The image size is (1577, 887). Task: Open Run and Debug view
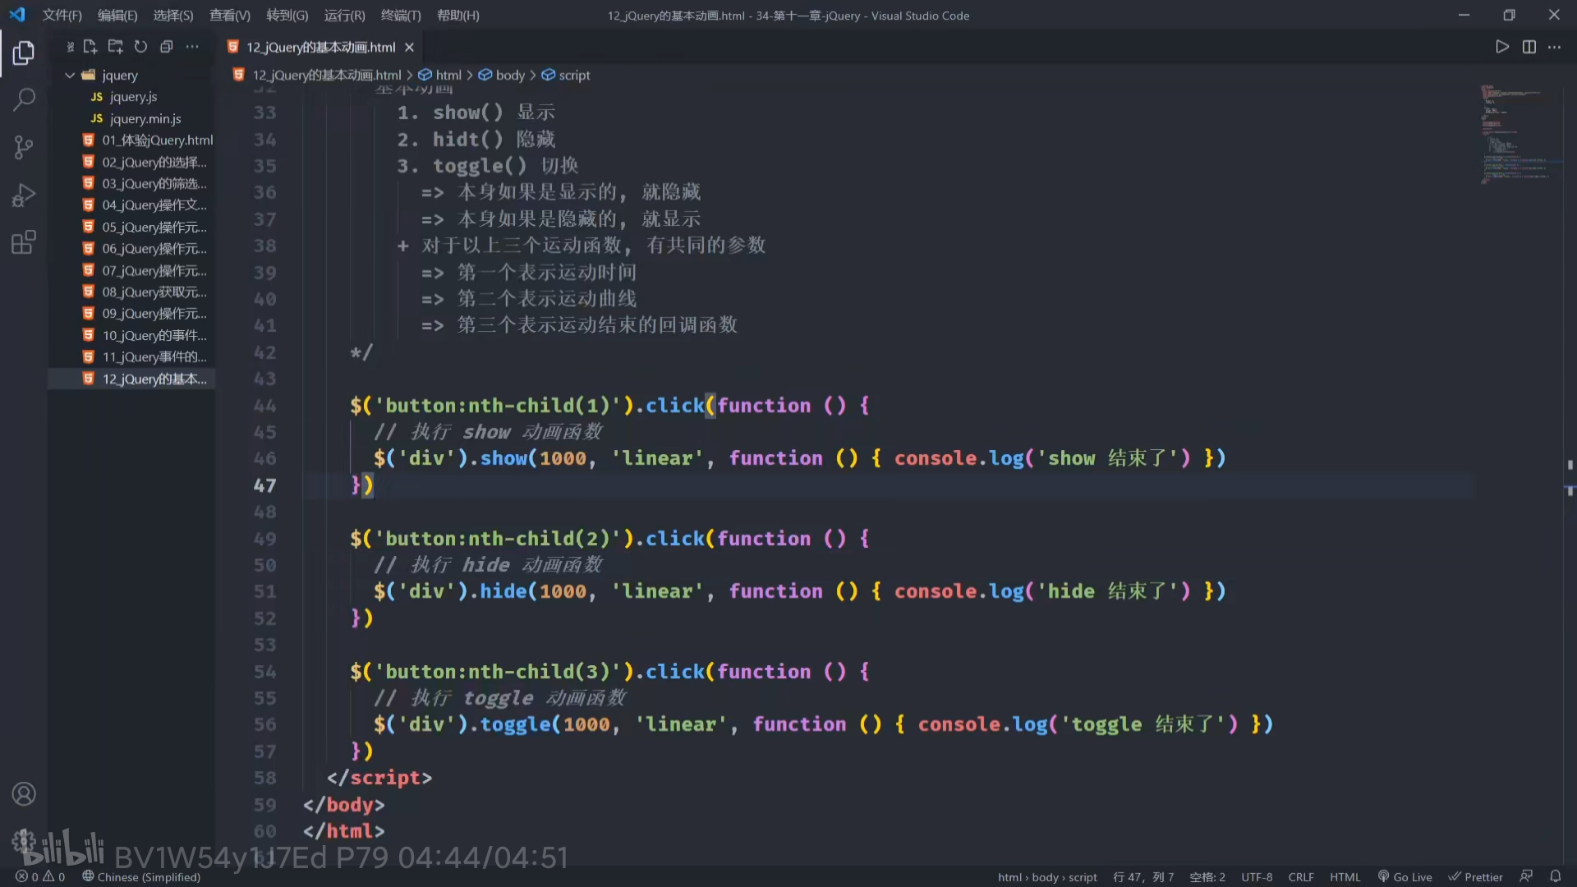24,195
